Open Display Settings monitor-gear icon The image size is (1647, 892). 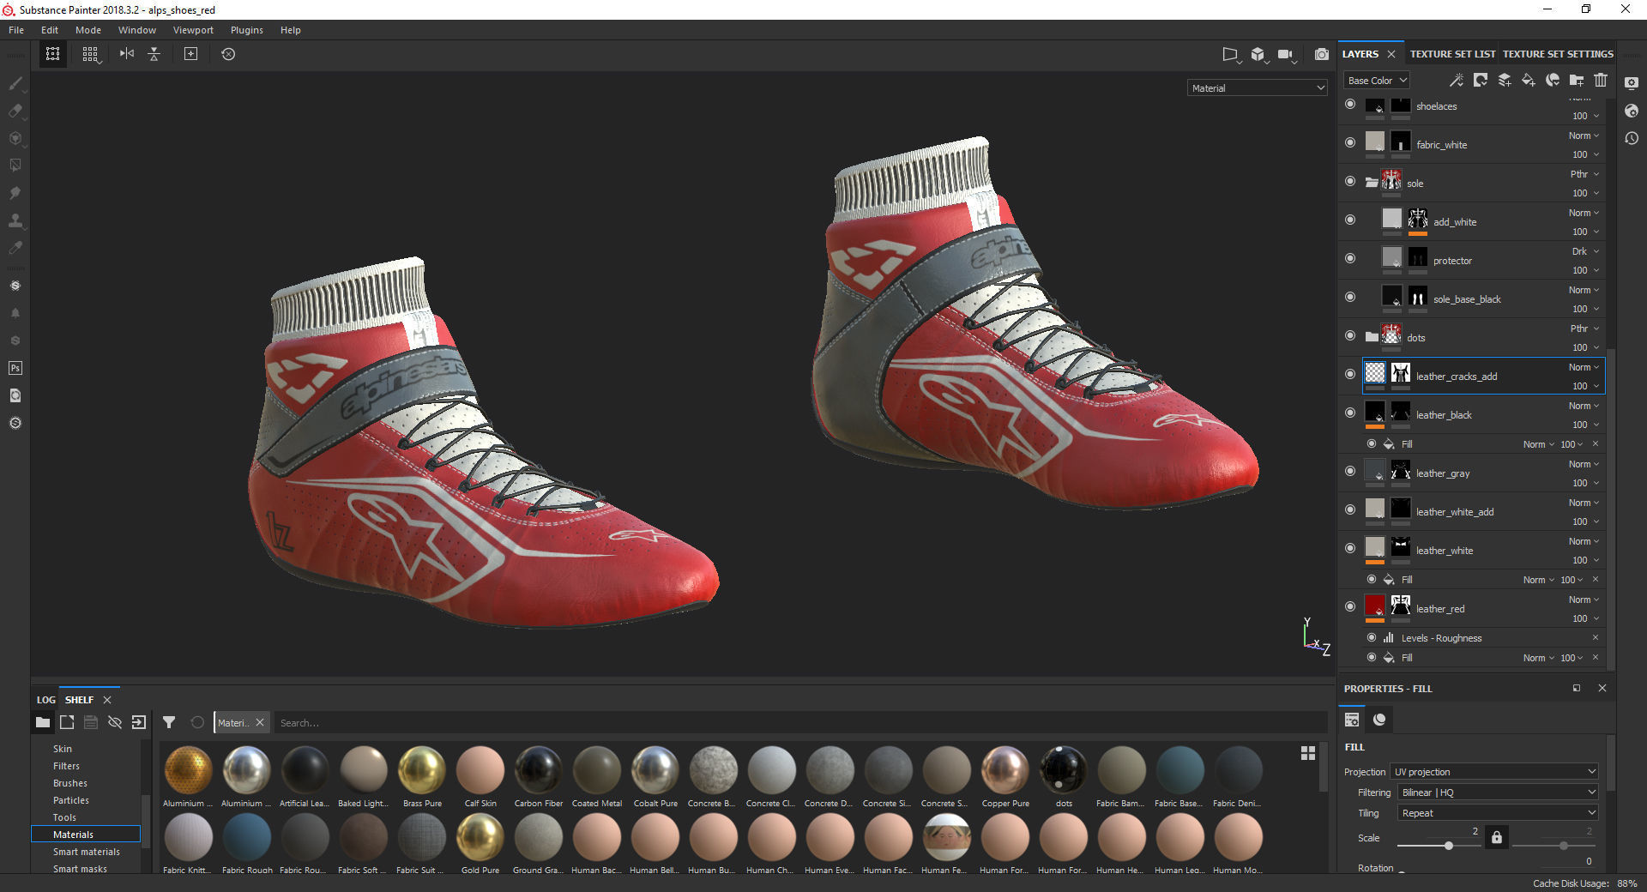point(1632,83)
